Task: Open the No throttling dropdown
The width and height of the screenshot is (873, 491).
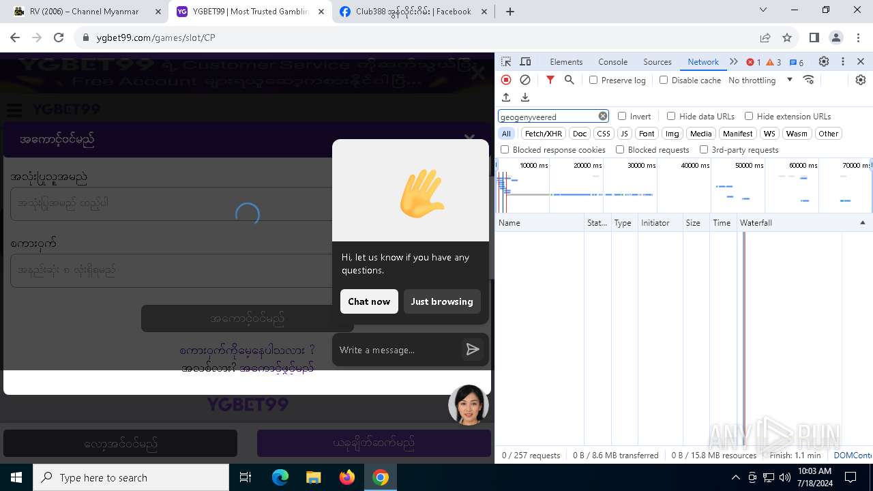Action: tap(760, 80)
